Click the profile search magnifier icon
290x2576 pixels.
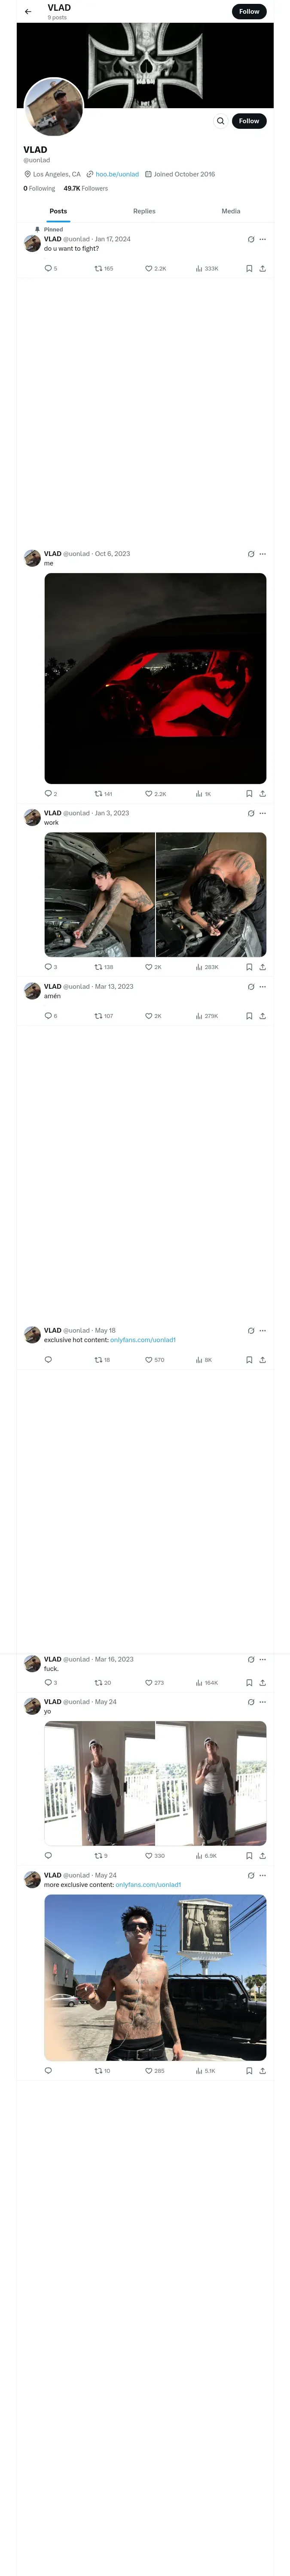coord(220,121)
